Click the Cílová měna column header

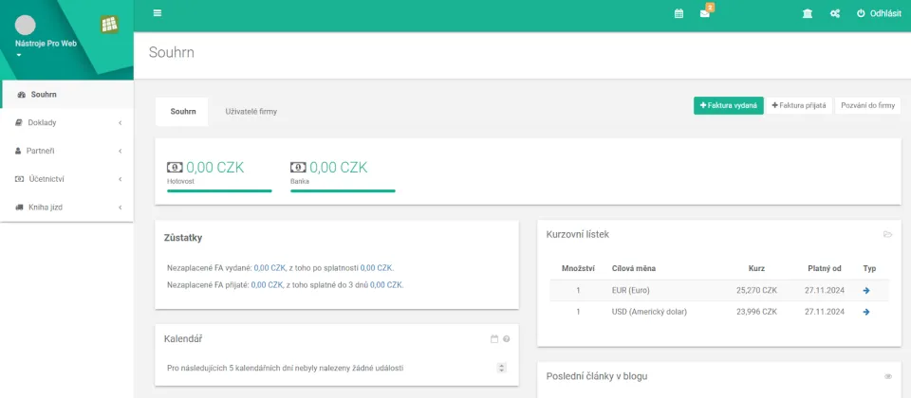pyautogui.click(x=634, y=268)
